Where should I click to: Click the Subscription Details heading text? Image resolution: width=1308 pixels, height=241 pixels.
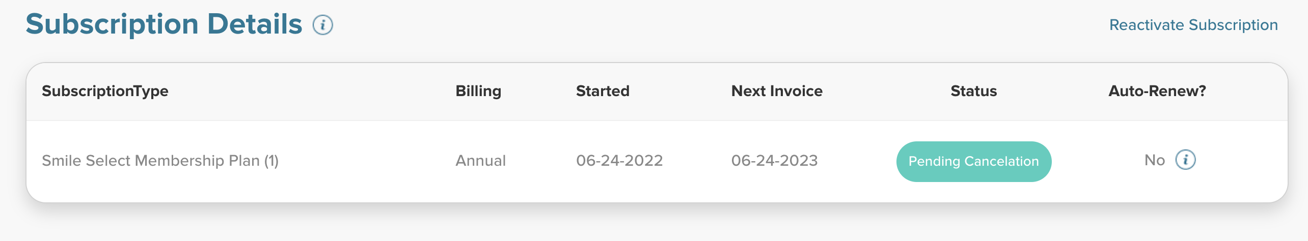[x=163, y=24]
